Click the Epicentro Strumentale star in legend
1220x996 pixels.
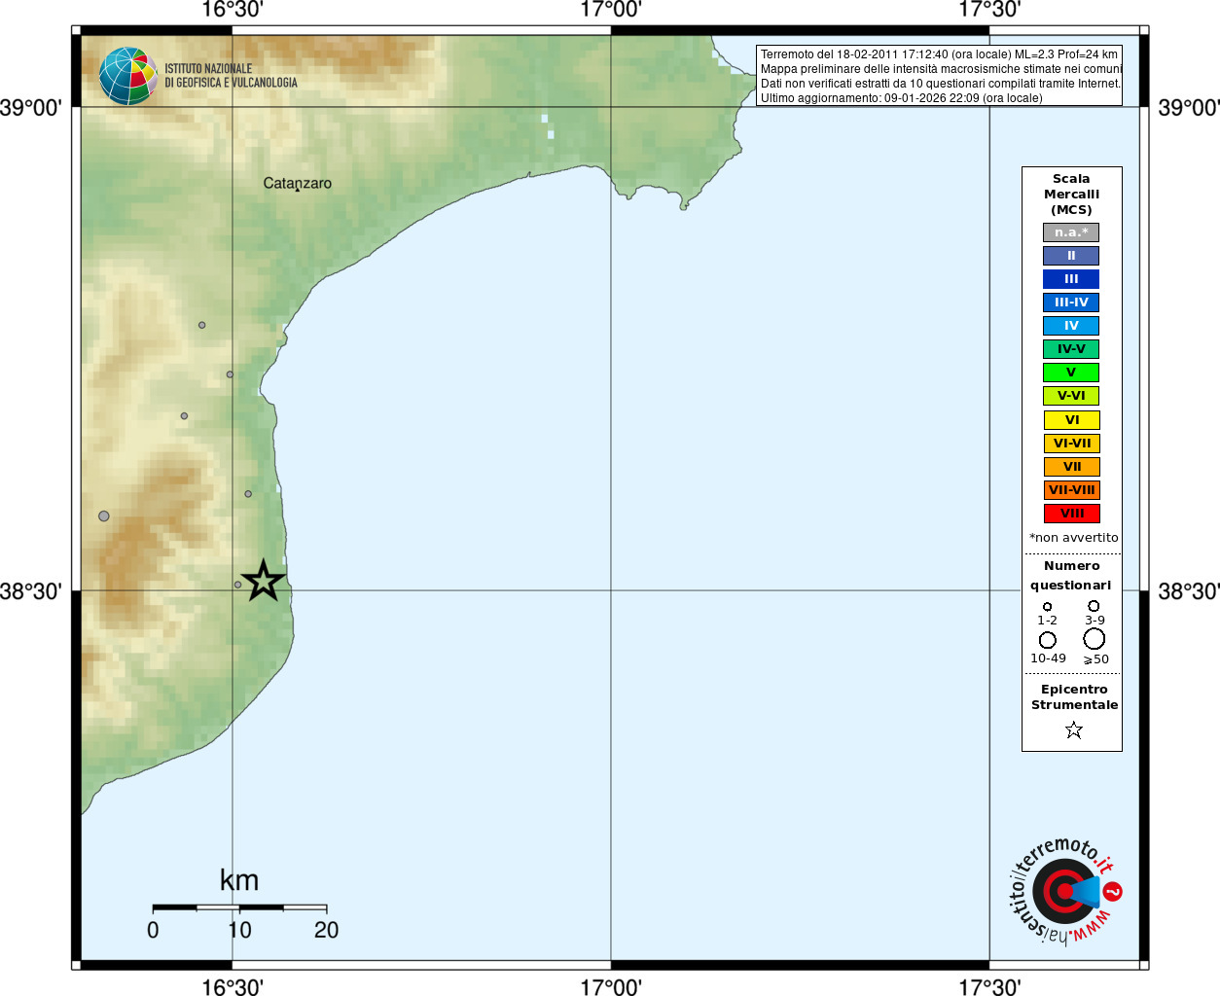[x=1073, y=729]
